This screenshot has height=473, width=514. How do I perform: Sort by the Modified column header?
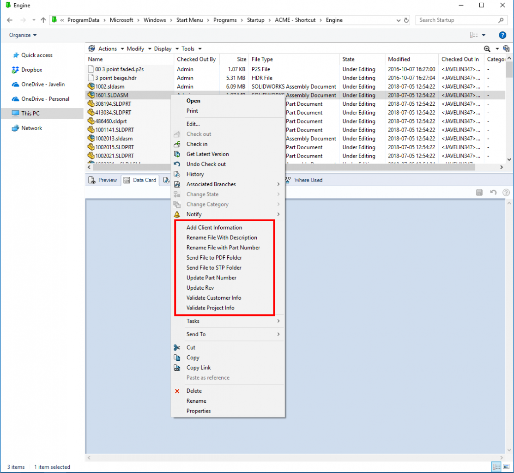point(412,59)
